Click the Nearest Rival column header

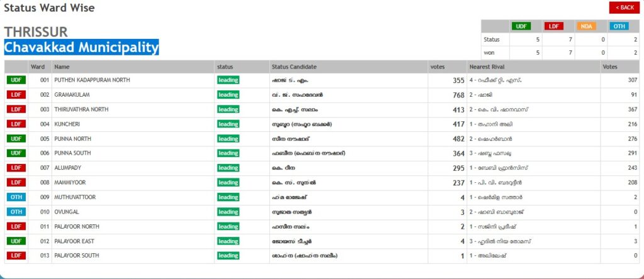[x=487, y=67]
